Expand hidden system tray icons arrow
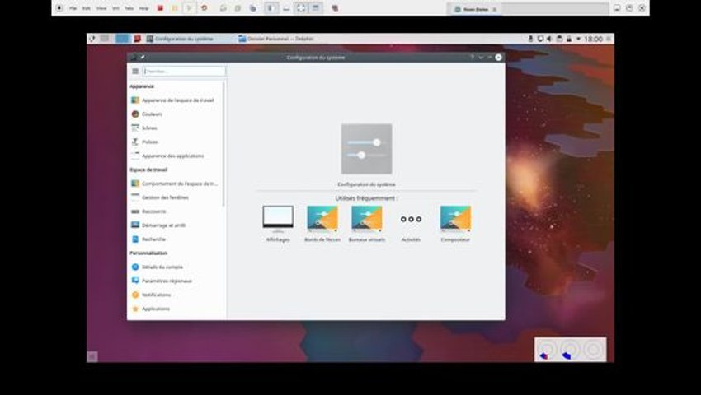 pos(578,39)
